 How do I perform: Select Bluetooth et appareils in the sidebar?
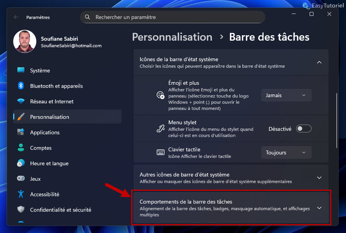pyautogui.click(x=57, y=86)
